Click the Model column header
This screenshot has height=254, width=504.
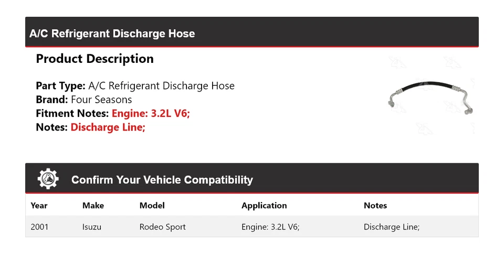(152, 205)
